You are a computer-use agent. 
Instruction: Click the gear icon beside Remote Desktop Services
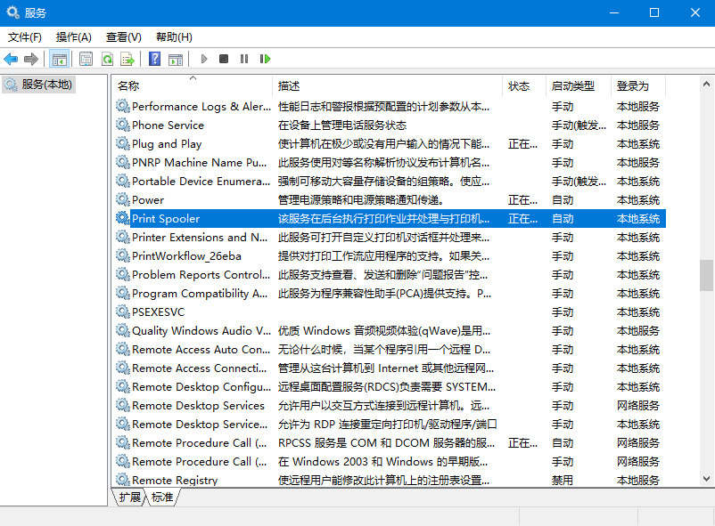123,405
